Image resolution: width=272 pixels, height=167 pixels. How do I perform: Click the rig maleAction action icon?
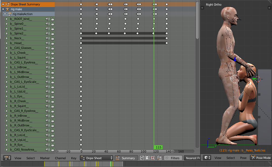(x=9, y=14)
